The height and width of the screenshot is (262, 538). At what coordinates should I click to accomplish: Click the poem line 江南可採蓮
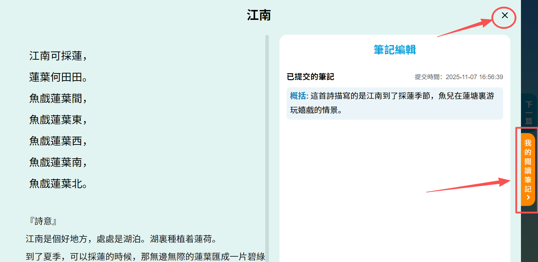[58, 56]
